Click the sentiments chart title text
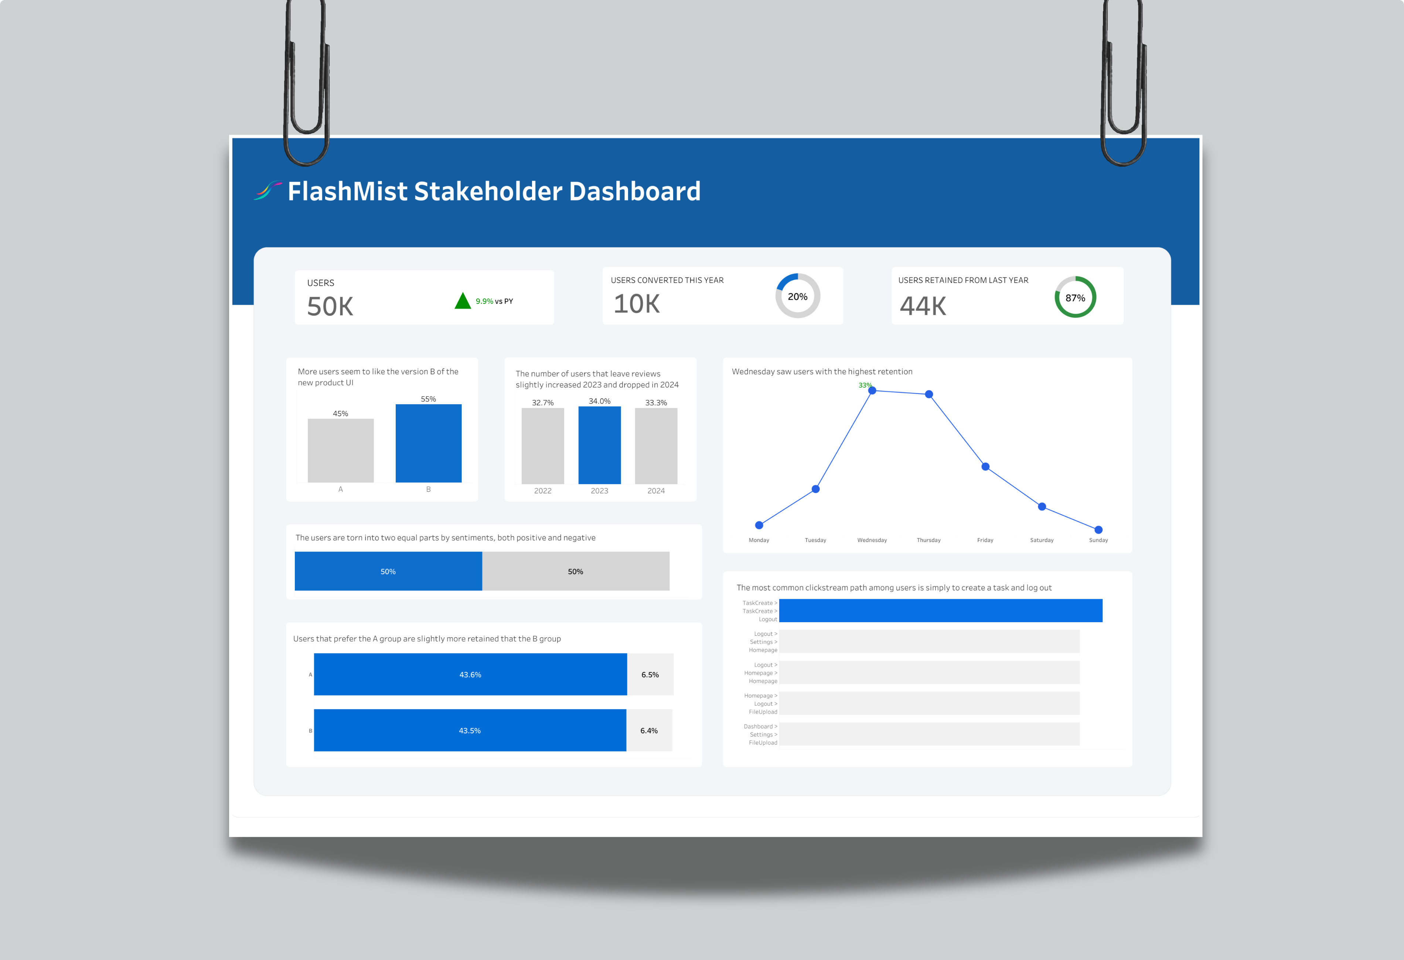The height and width of the screenshot is (960, 1404). (x=445, y=538)
